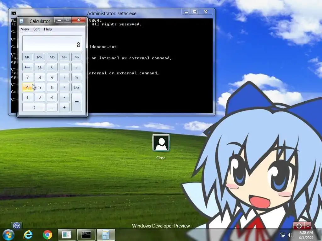
Task: Click the power button on desktop
Action: (299, 226)
